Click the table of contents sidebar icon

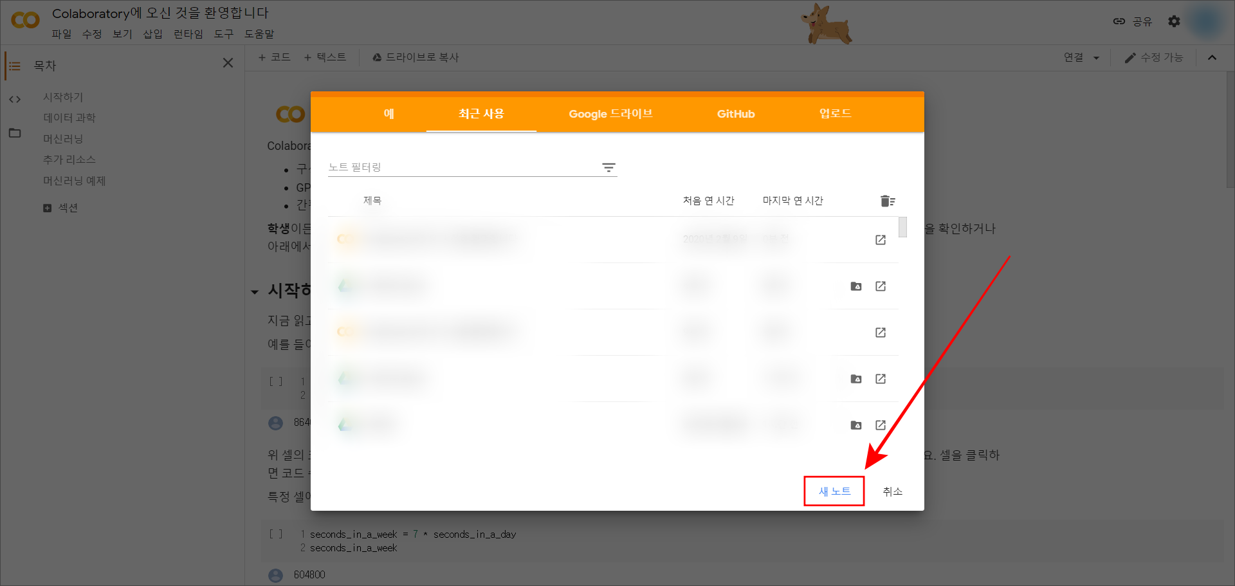15,66
